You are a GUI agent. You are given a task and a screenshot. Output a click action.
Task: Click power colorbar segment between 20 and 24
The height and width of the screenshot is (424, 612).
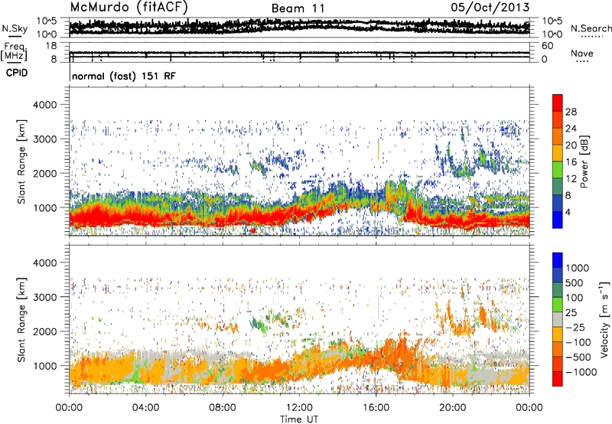tap(558, 136)
